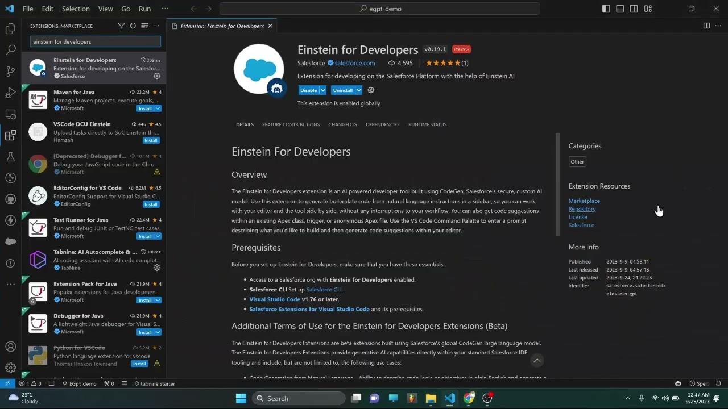Open the Salesforce cloud icon in activity bar
Image resolution: width=728 pixels, height=409 pixels.
click(10, 242)
